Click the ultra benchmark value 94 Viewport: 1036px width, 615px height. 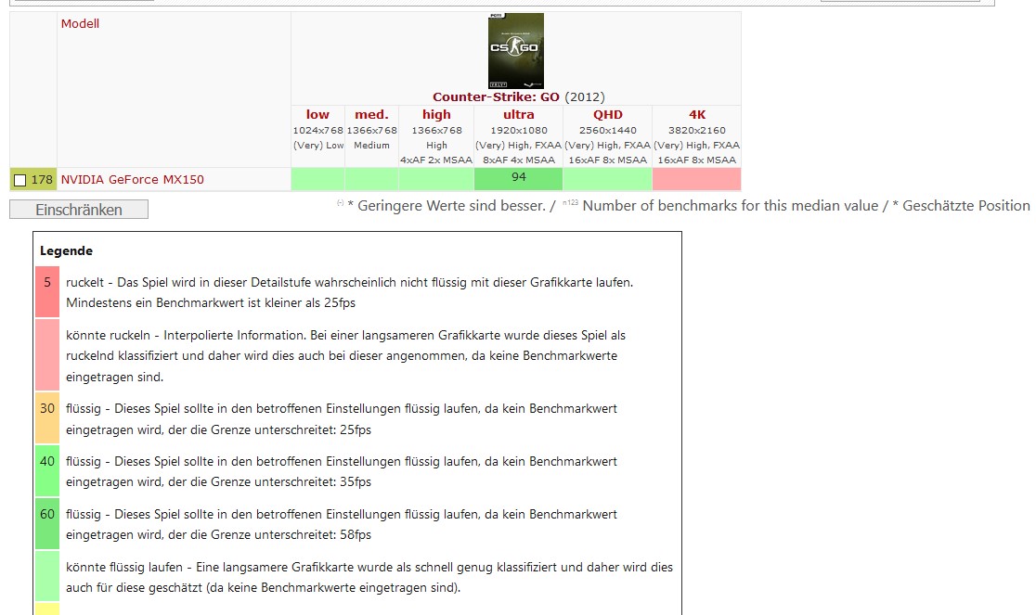click(519, 177)
